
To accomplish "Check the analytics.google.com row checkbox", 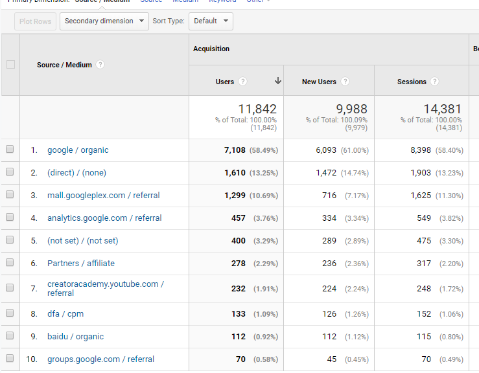I will click(x=10, y=217).
